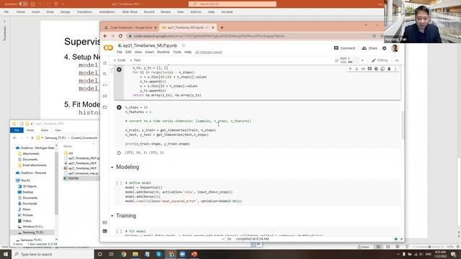461x259 pixels.
Task: Open Colab Runtime menu
Action: [x=164, y=52]
